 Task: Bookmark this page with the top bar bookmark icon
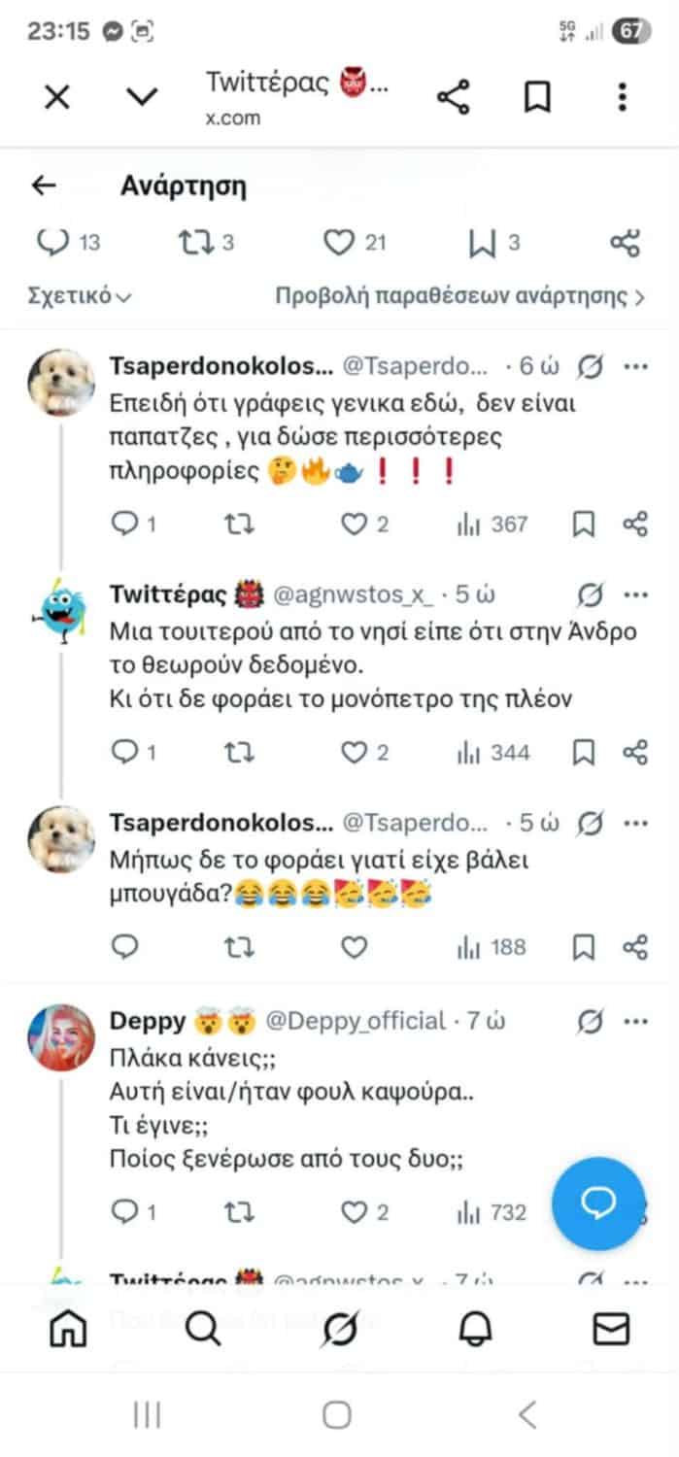tap(538, 97)
